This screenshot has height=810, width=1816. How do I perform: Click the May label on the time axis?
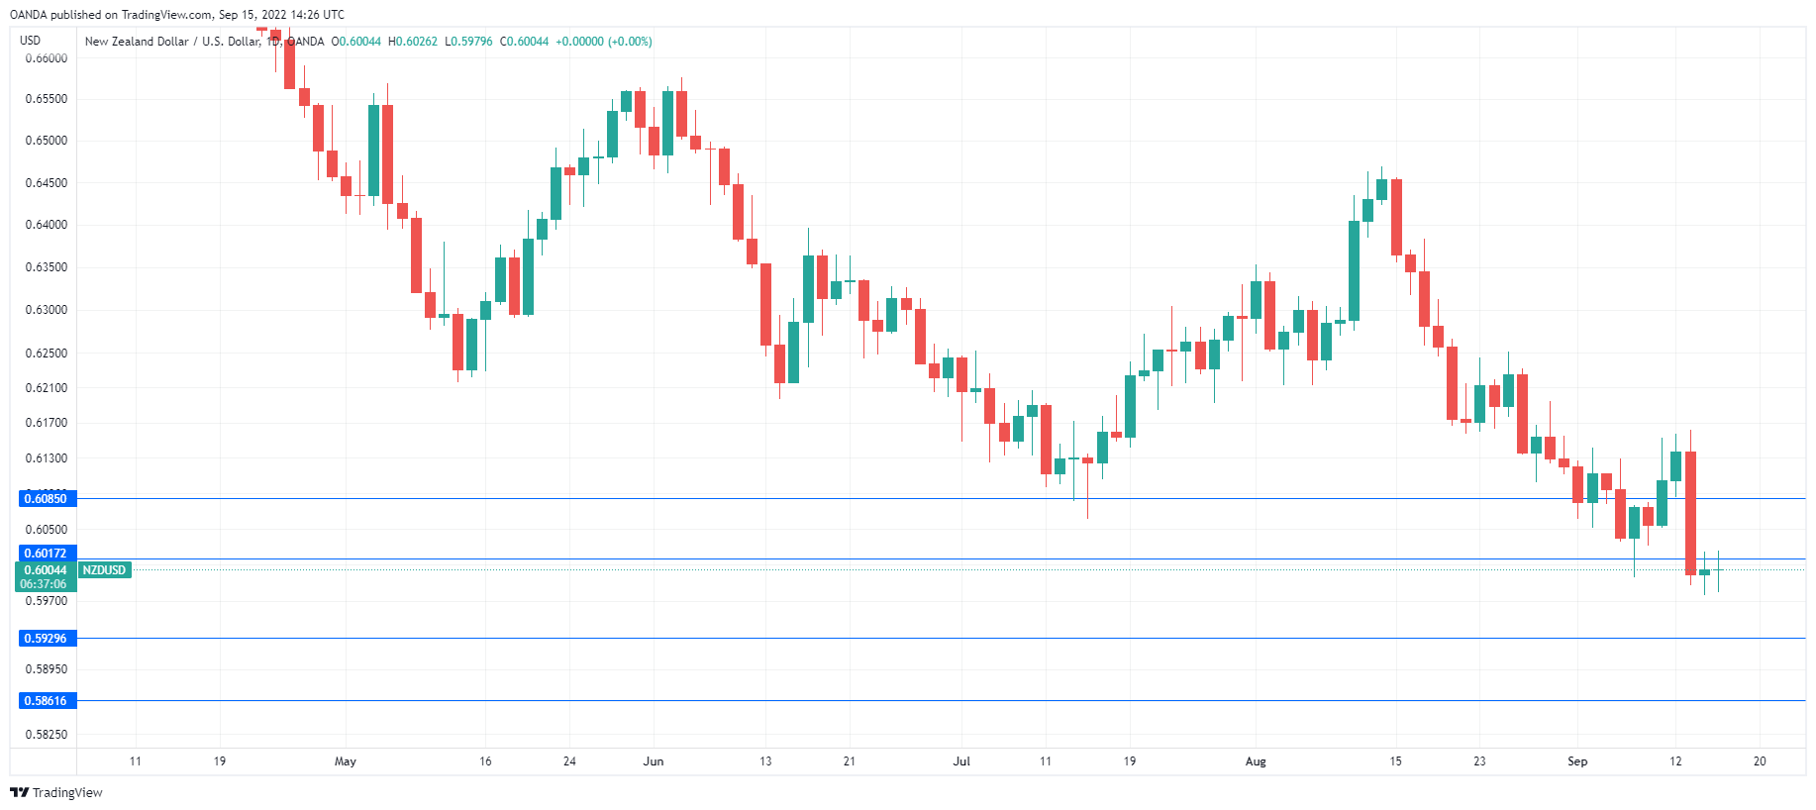(x=346, y=761)
